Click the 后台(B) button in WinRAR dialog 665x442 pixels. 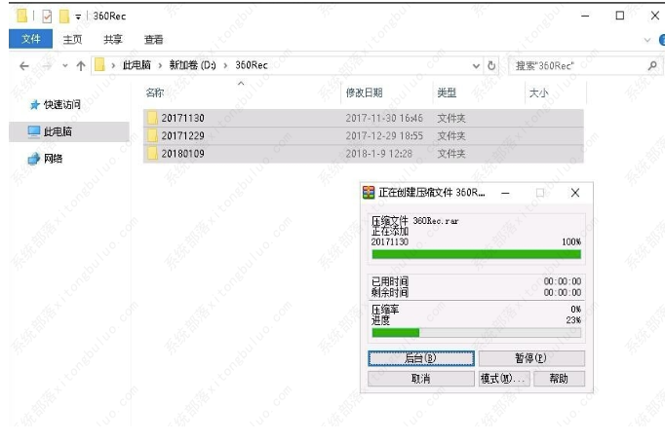coord(420,358)
